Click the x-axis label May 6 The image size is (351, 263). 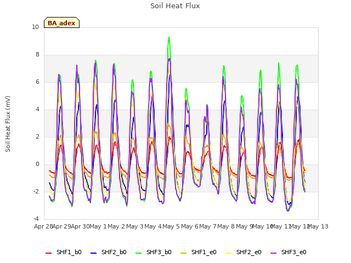click(190, 226)
